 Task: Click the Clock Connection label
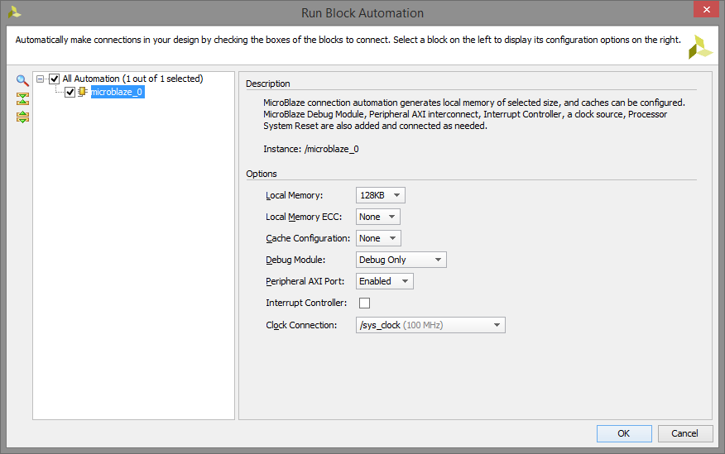coord(301,325)
